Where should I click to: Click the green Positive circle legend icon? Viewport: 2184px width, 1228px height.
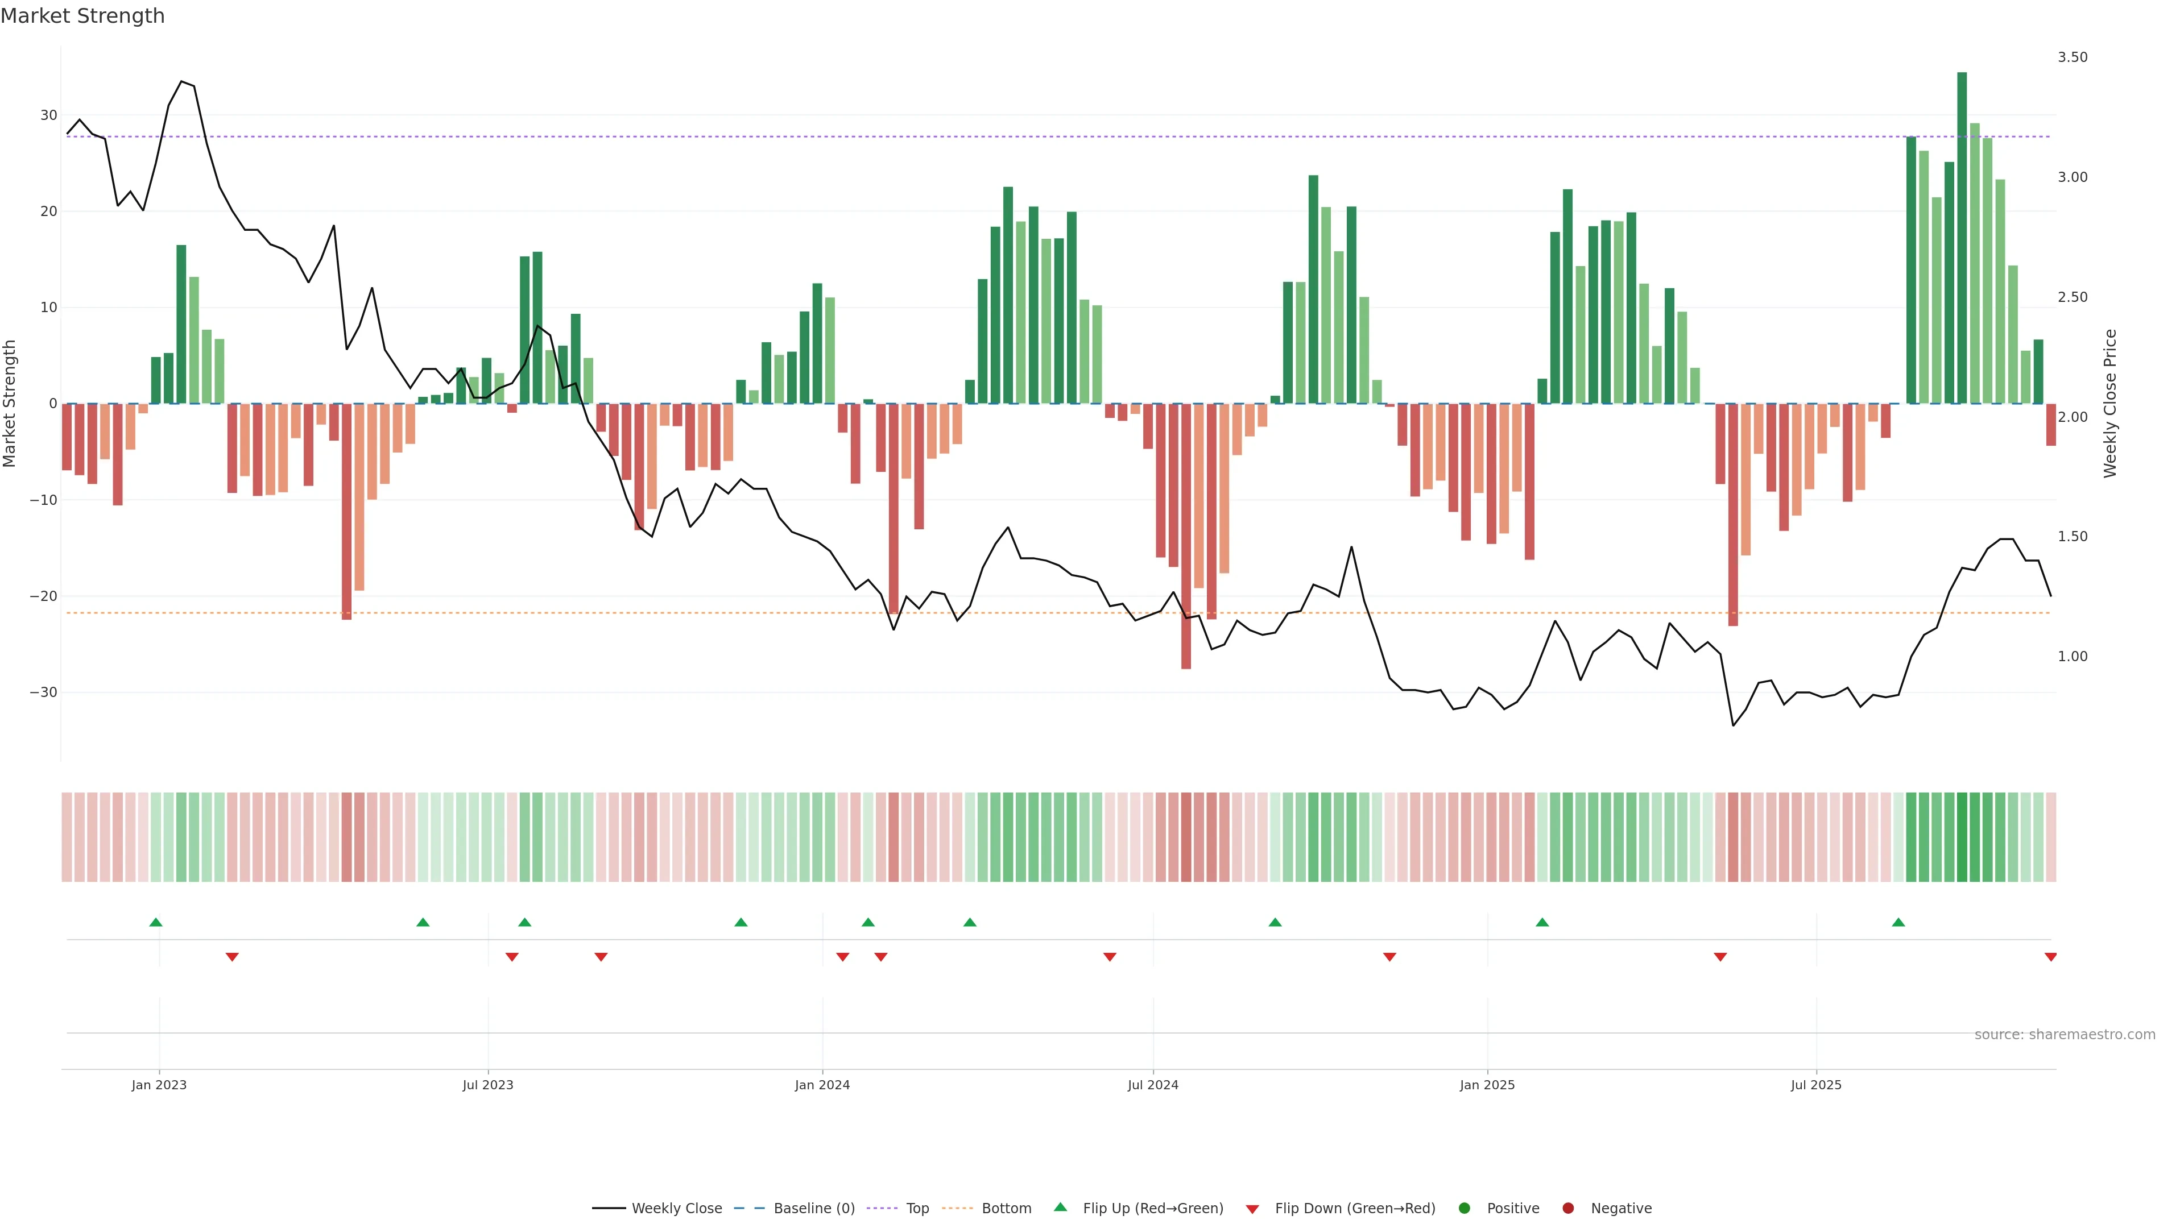pos(1464,1209)
